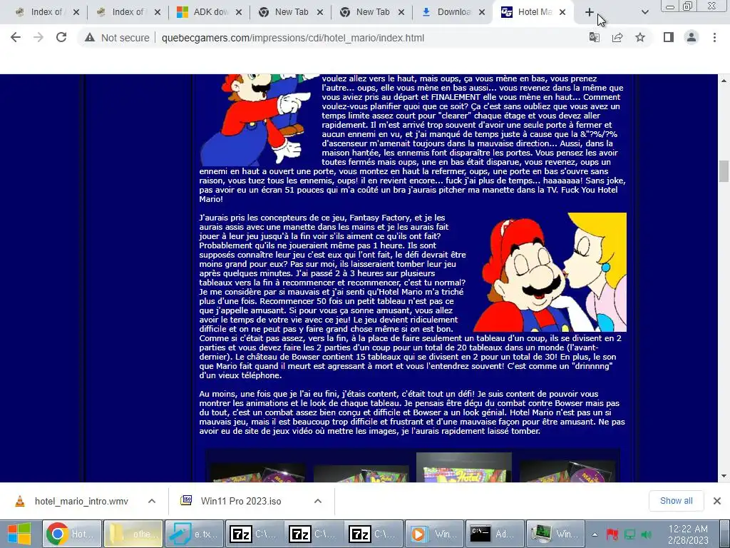Open the Windows Start button
730x548 pixels.
pyautogui.click(x=19, y=534)
